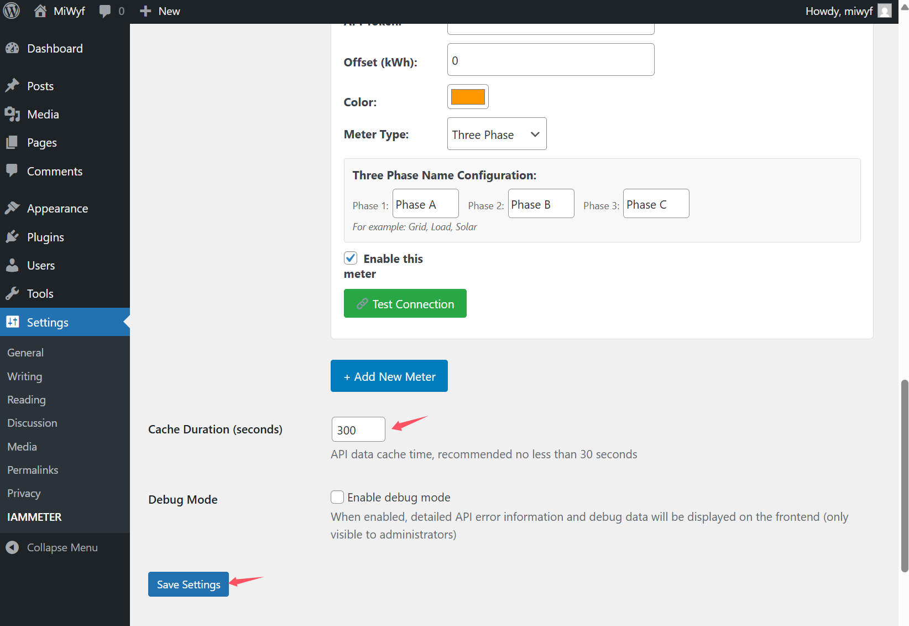Click the Dashboard gauge icon
The height and width of the screenshot is (626, 909).
pos(12,49)
